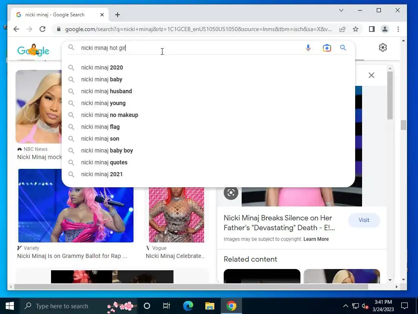Click the horizontal page scrollbar
The height and width of the screenshot is (314, 418).
(x=191, y=287)
